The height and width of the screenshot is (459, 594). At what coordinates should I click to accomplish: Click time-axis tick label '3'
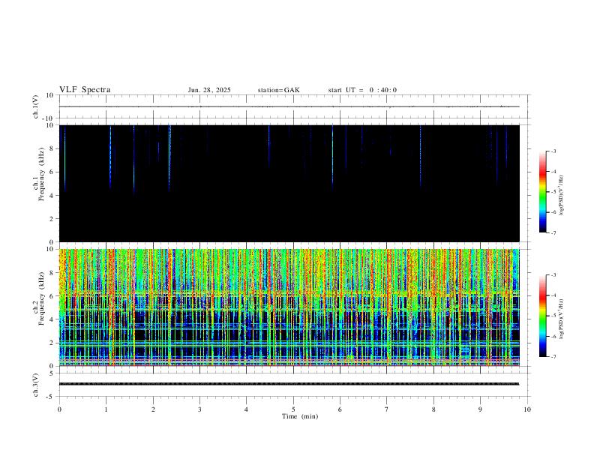[x=199, y=409]
